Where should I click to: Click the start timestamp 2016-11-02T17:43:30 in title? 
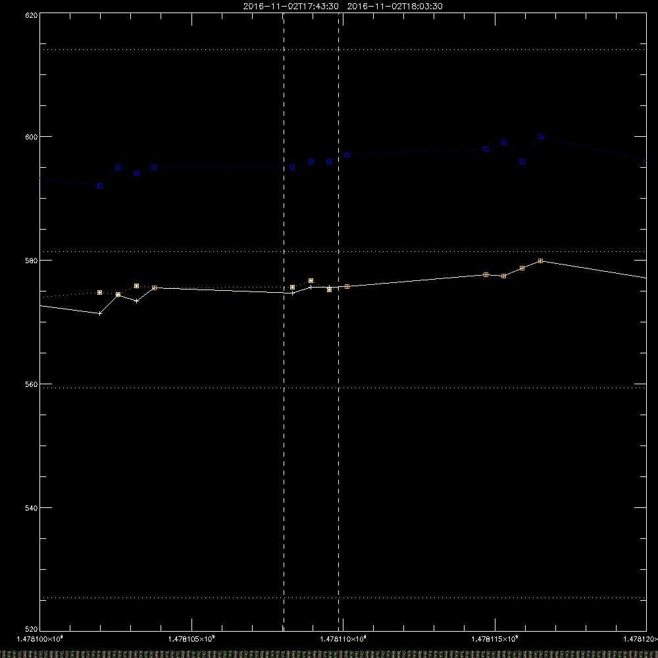tap(291, 7)
